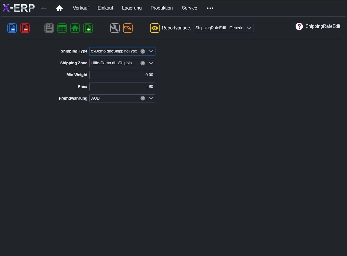Edit the Preis value 4,90

click(x=122, y=87)
